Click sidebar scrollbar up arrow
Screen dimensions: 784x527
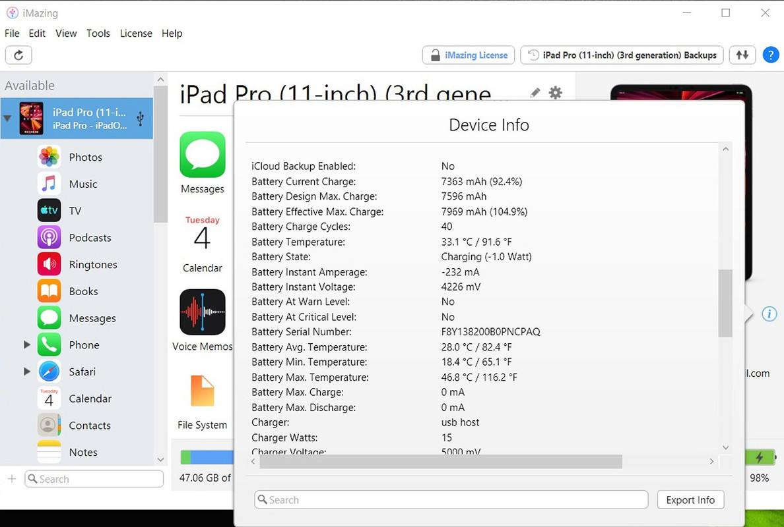pyautogui.click(x=160, y=79)
